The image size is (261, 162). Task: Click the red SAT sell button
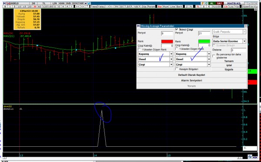point(219,3)
